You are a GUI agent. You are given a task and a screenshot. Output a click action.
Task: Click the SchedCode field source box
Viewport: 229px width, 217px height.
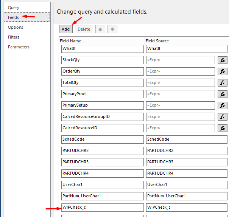point(187,139)
